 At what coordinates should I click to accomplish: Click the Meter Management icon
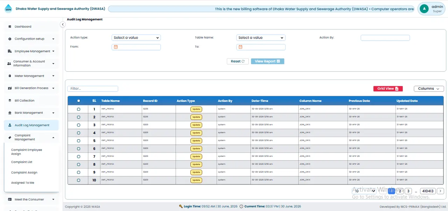click(10, 76)
